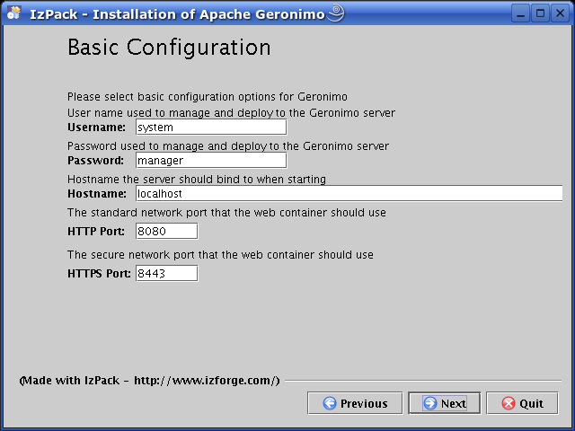Click the Password field containing 'manager'

pyautogui.click(x=210, y=161)
